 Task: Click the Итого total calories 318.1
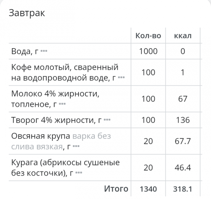coord(183,189)
